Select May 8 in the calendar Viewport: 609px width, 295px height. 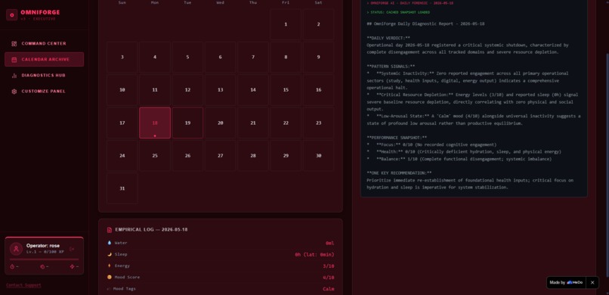(286, 57)
